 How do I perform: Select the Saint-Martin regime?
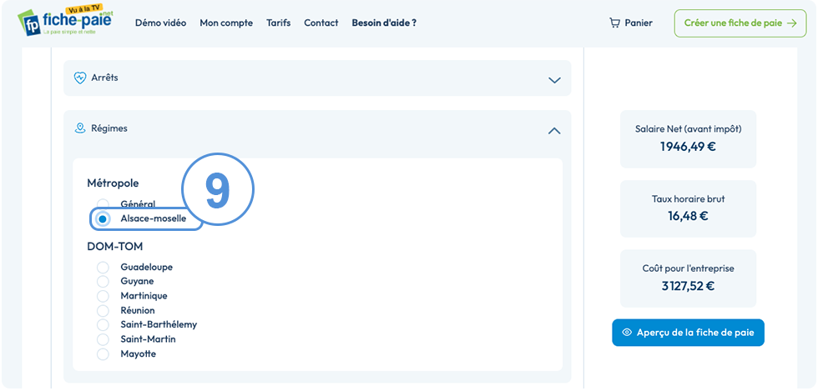(103, 339)
